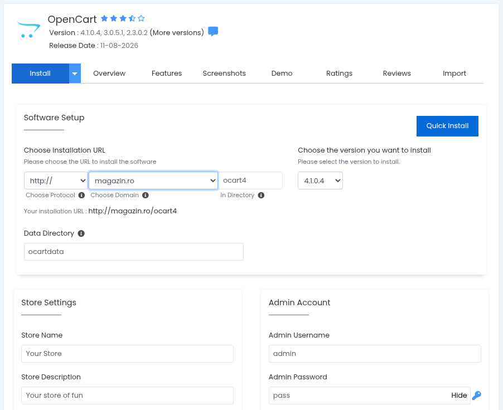503x410 pixels.
Task: Click the first rating star
Action: (x=104, y=18)
